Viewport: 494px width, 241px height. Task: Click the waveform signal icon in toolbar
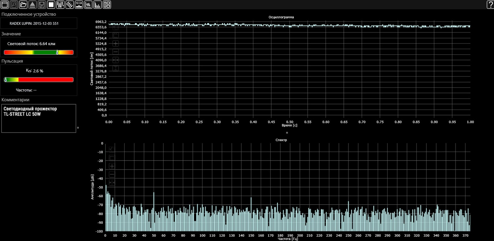[x=60, y=5]
